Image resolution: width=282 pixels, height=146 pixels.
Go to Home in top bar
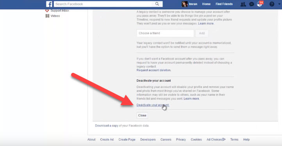pos(206,4)
